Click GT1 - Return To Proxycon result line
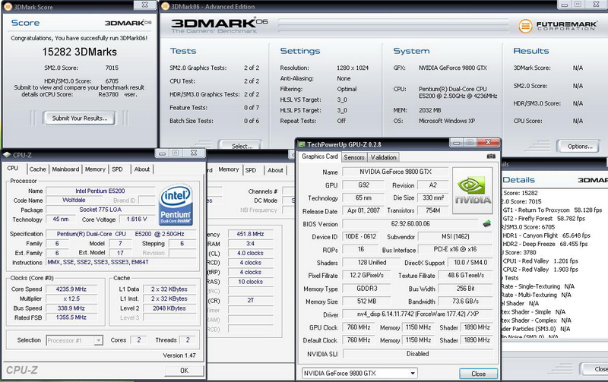 point(553,210)
